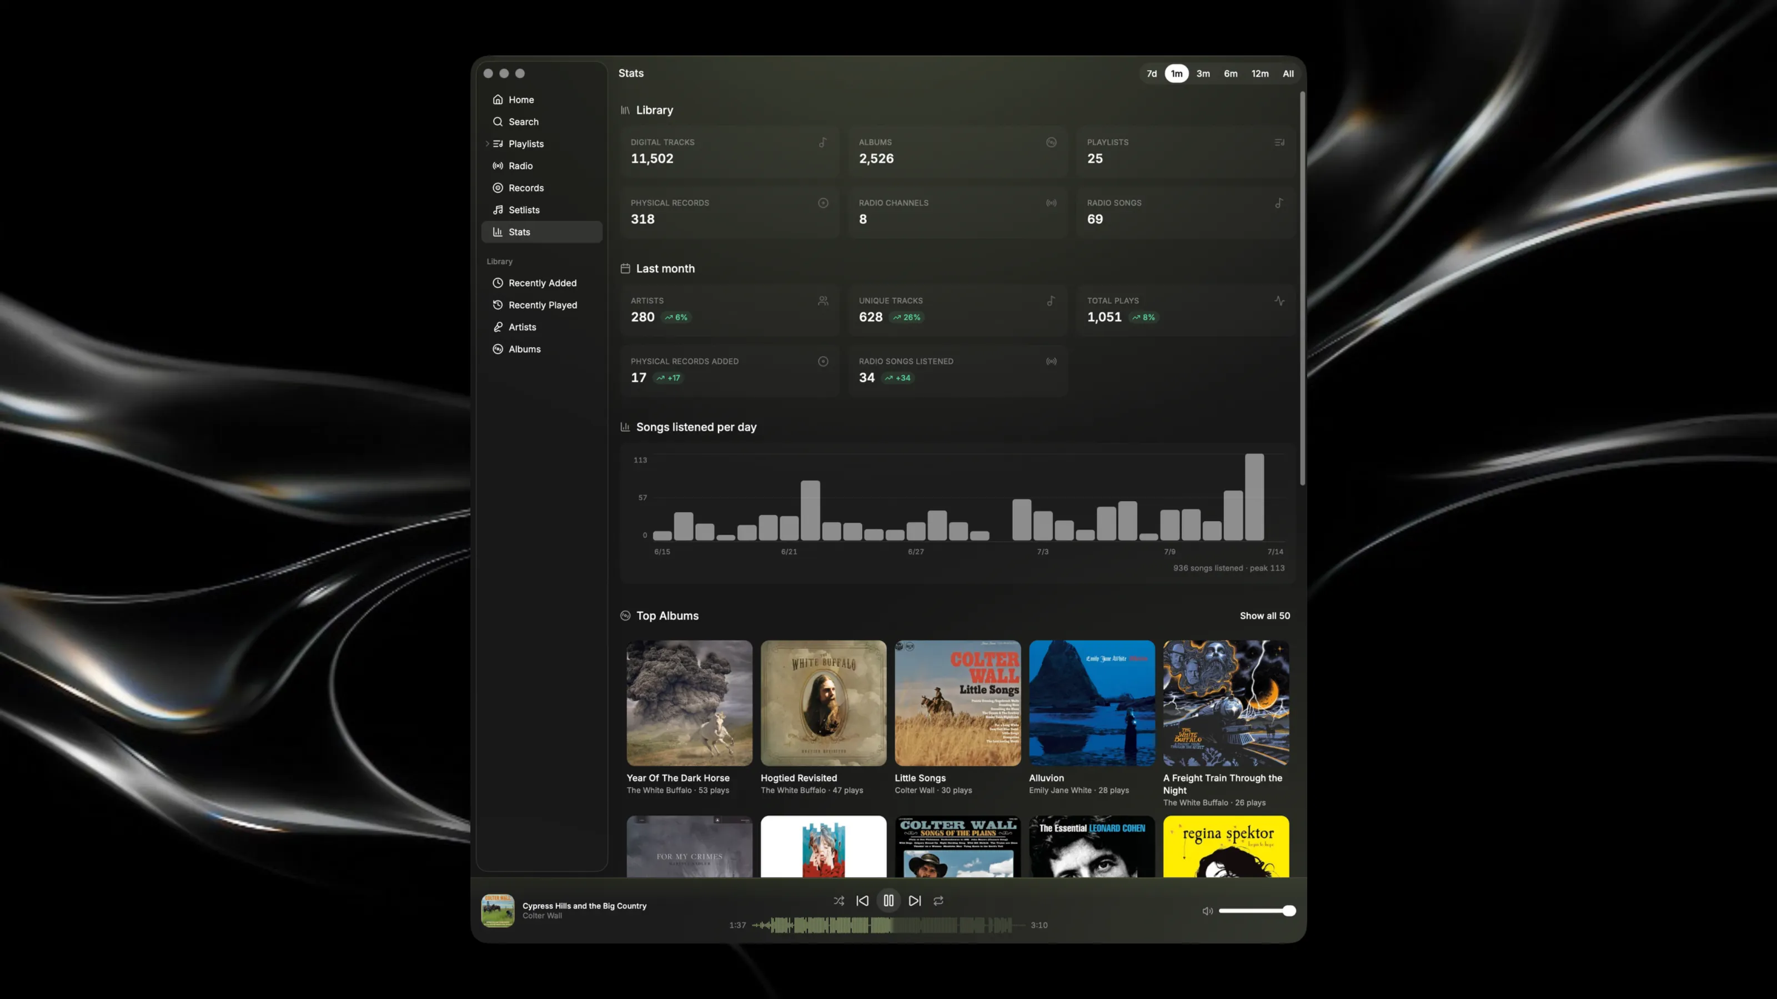Click note icon on Radio Songs card
1777x999 pixels.
(1279, 203)
